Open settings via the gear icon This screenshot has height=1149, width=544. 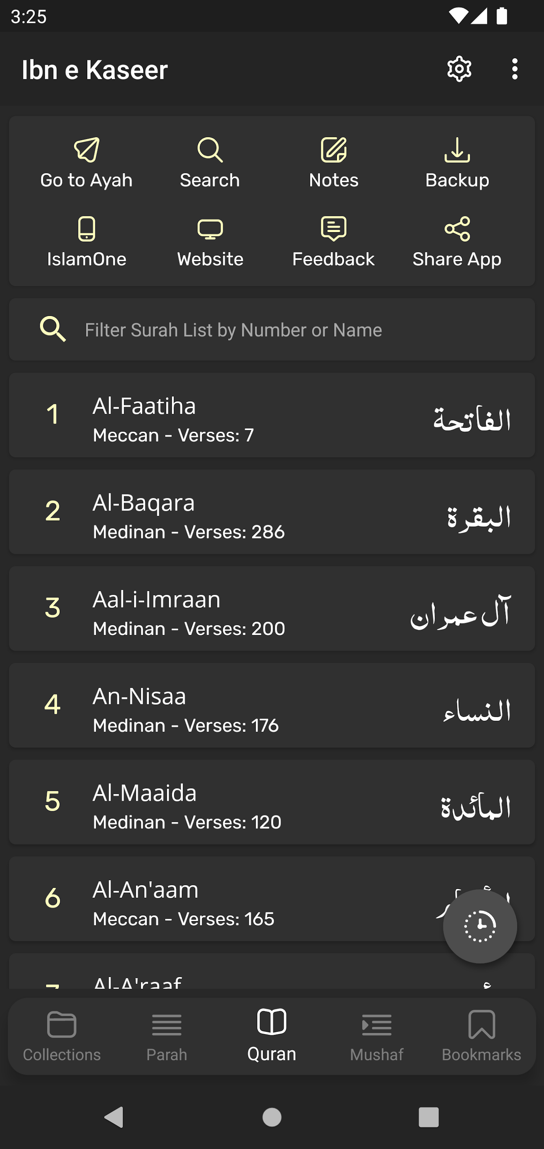459,69
